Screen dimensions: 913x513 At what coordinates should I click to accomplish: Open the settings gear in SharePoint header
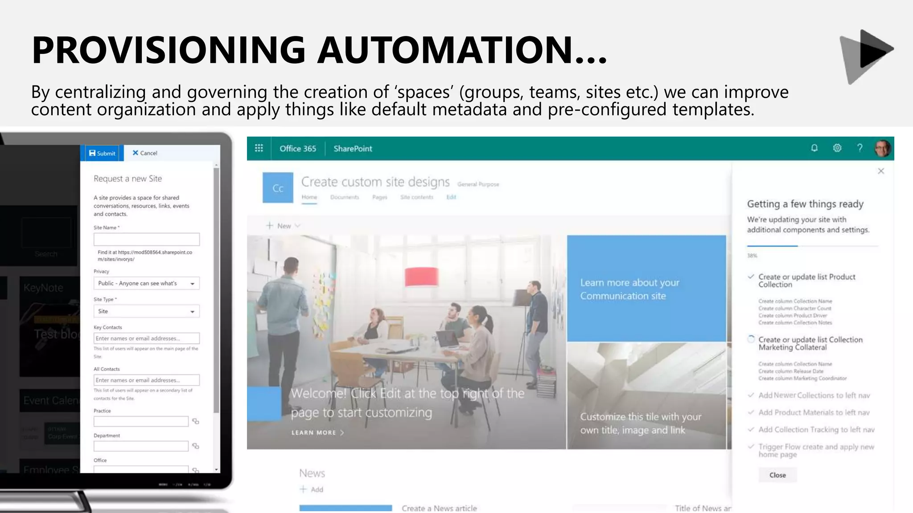[837, 148]
